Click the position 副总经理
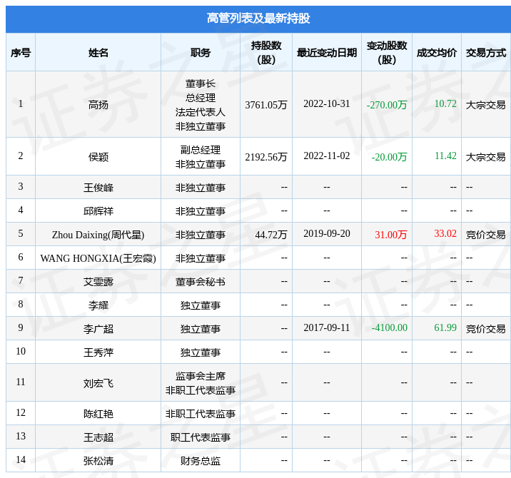511x478 pixels. click(201, 150)
